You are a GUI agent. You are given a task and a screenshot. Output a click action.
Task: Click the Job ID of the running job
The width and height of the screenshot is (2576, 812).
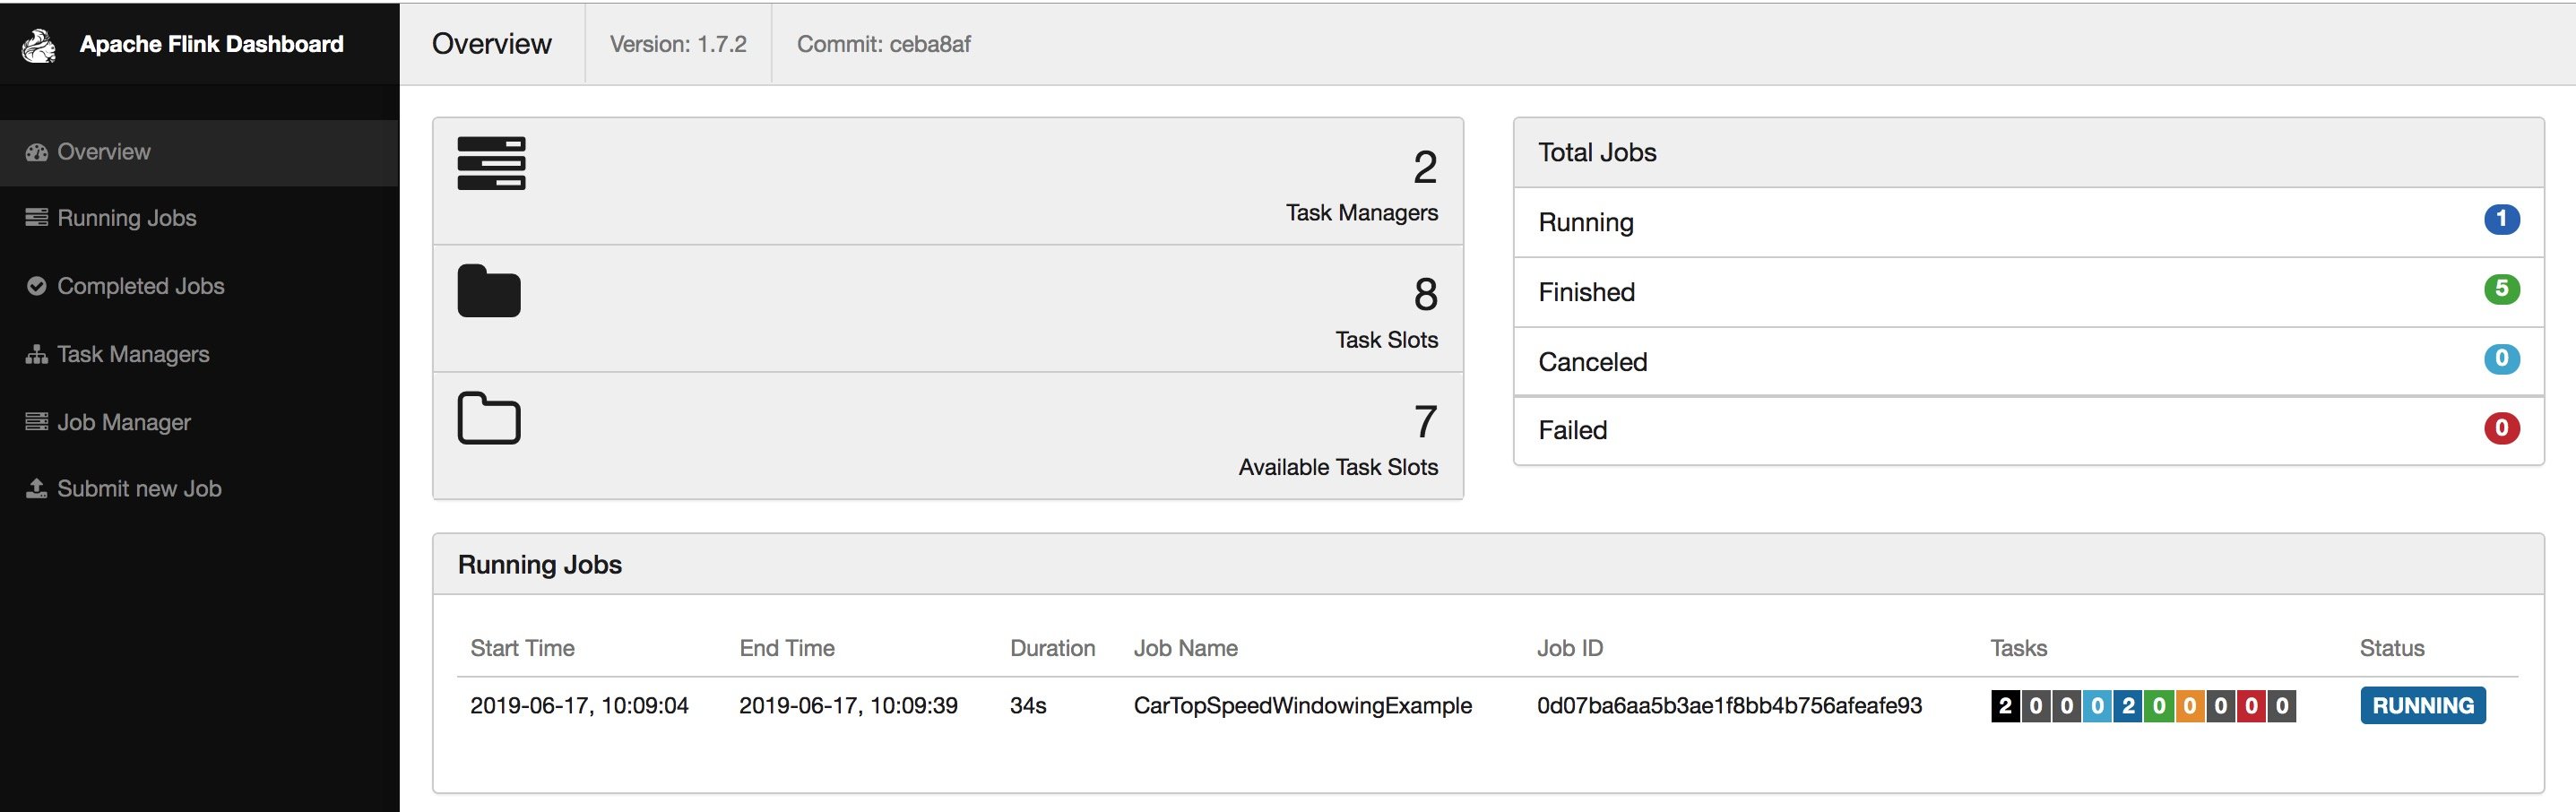(x=1729, y=705)
